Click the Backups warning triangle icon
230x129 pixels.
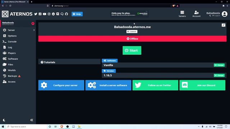point(19,76)
